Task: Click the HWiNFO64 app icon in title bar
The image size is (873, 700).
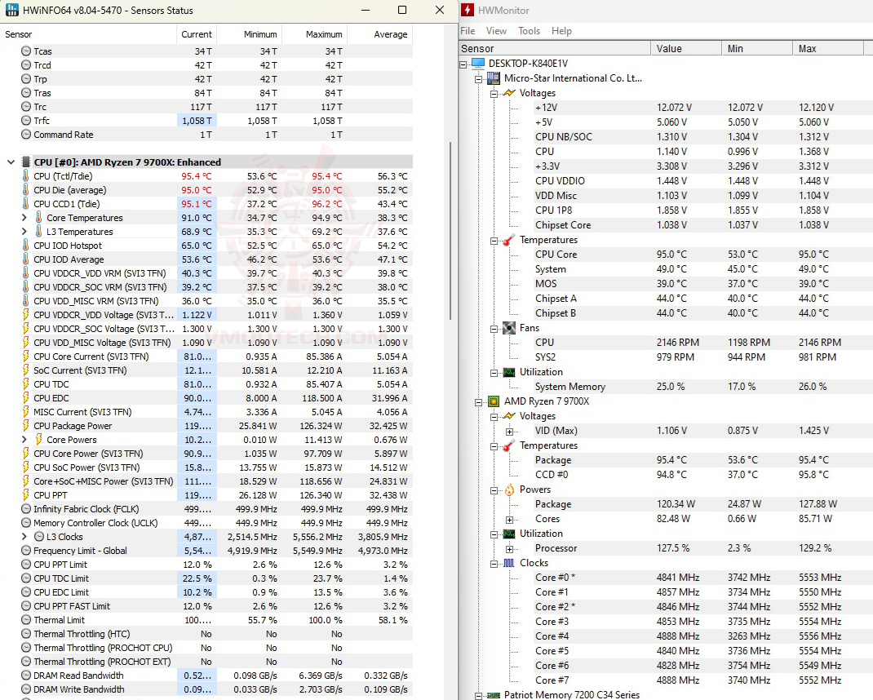Action: pyautogui.click(x=11, y=10)
